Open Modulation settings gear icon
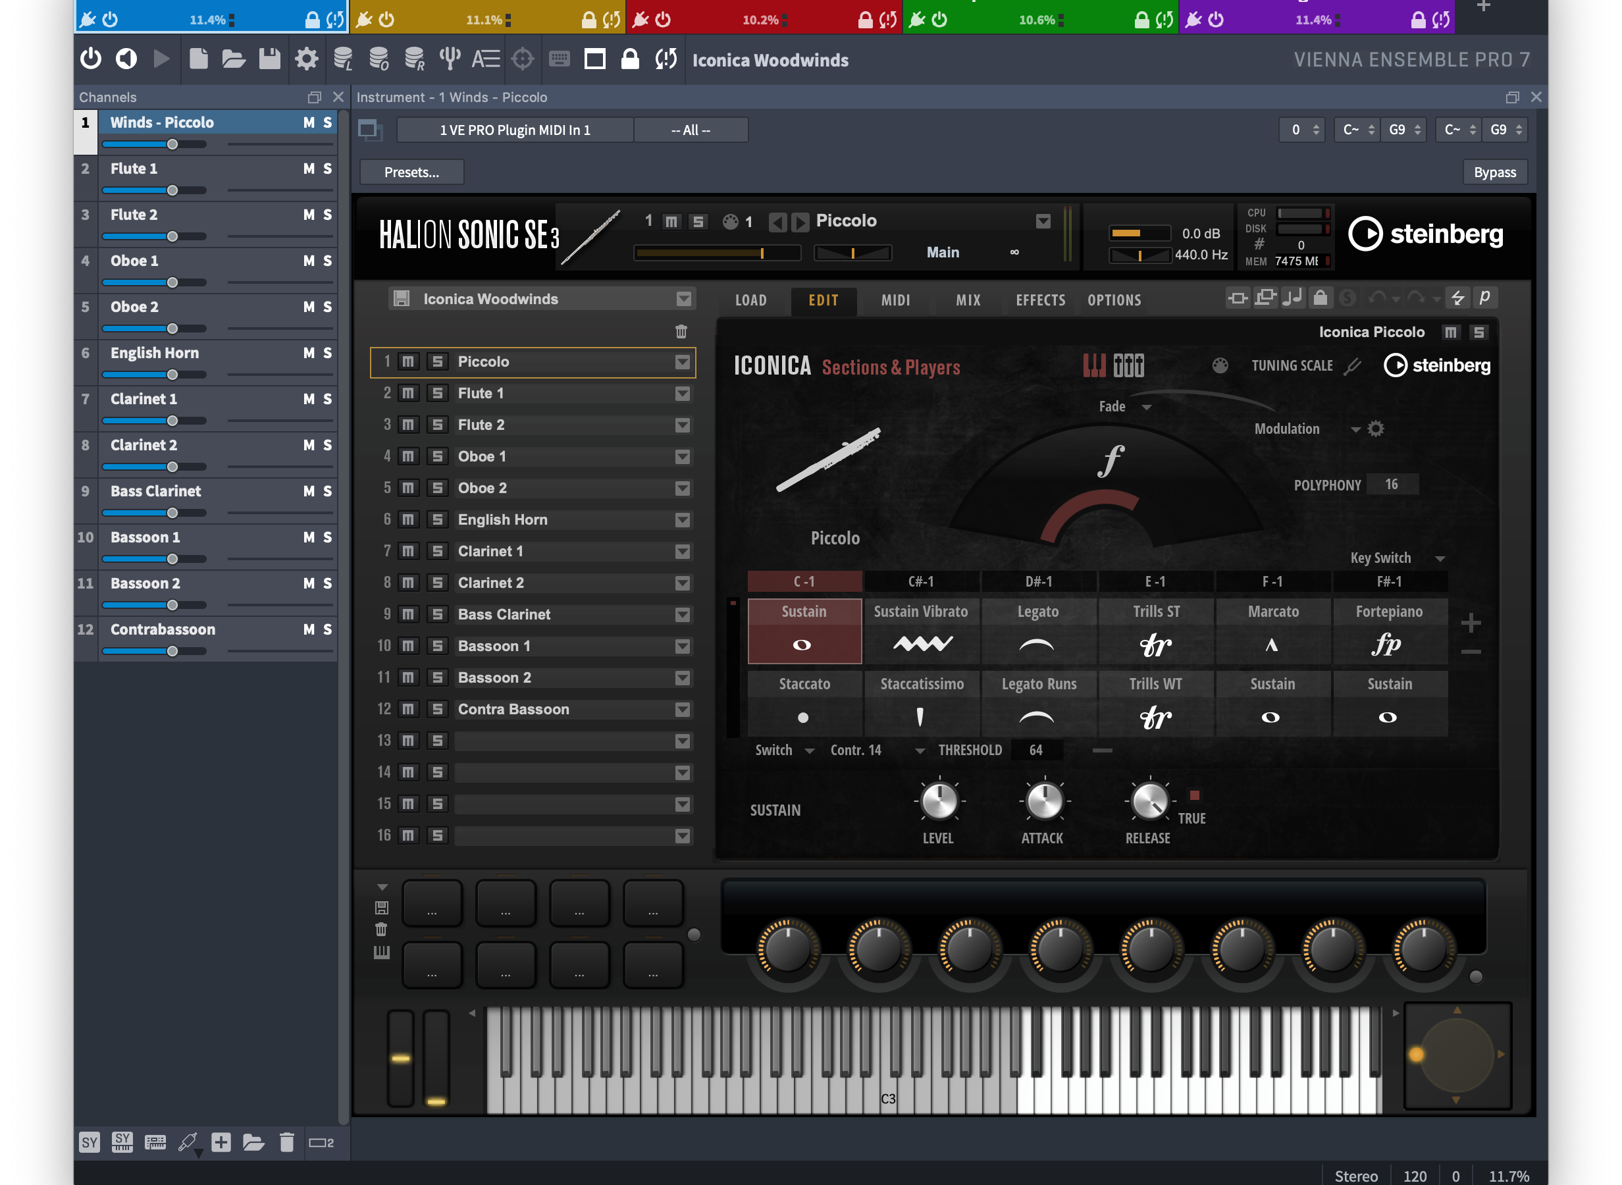Image resolution: width=1622 pixels, height=1185 pixels. pos(1375,429)
